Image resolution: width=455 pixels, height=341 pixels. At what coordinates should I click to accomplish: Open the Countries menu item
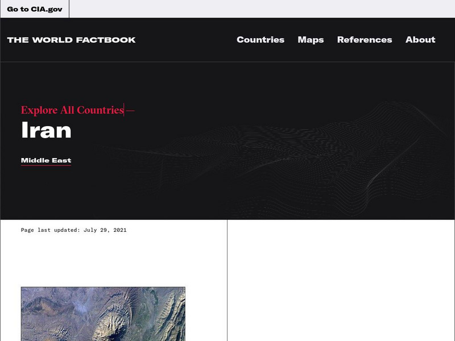point(260,40)
